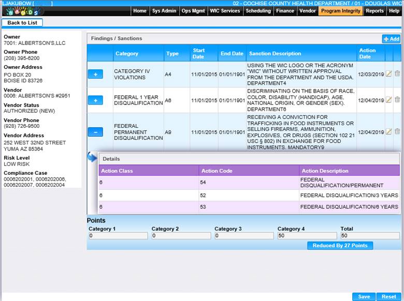Screen dimensions: 404x301
Task: Open the Home menu
Action: (140, 11)
